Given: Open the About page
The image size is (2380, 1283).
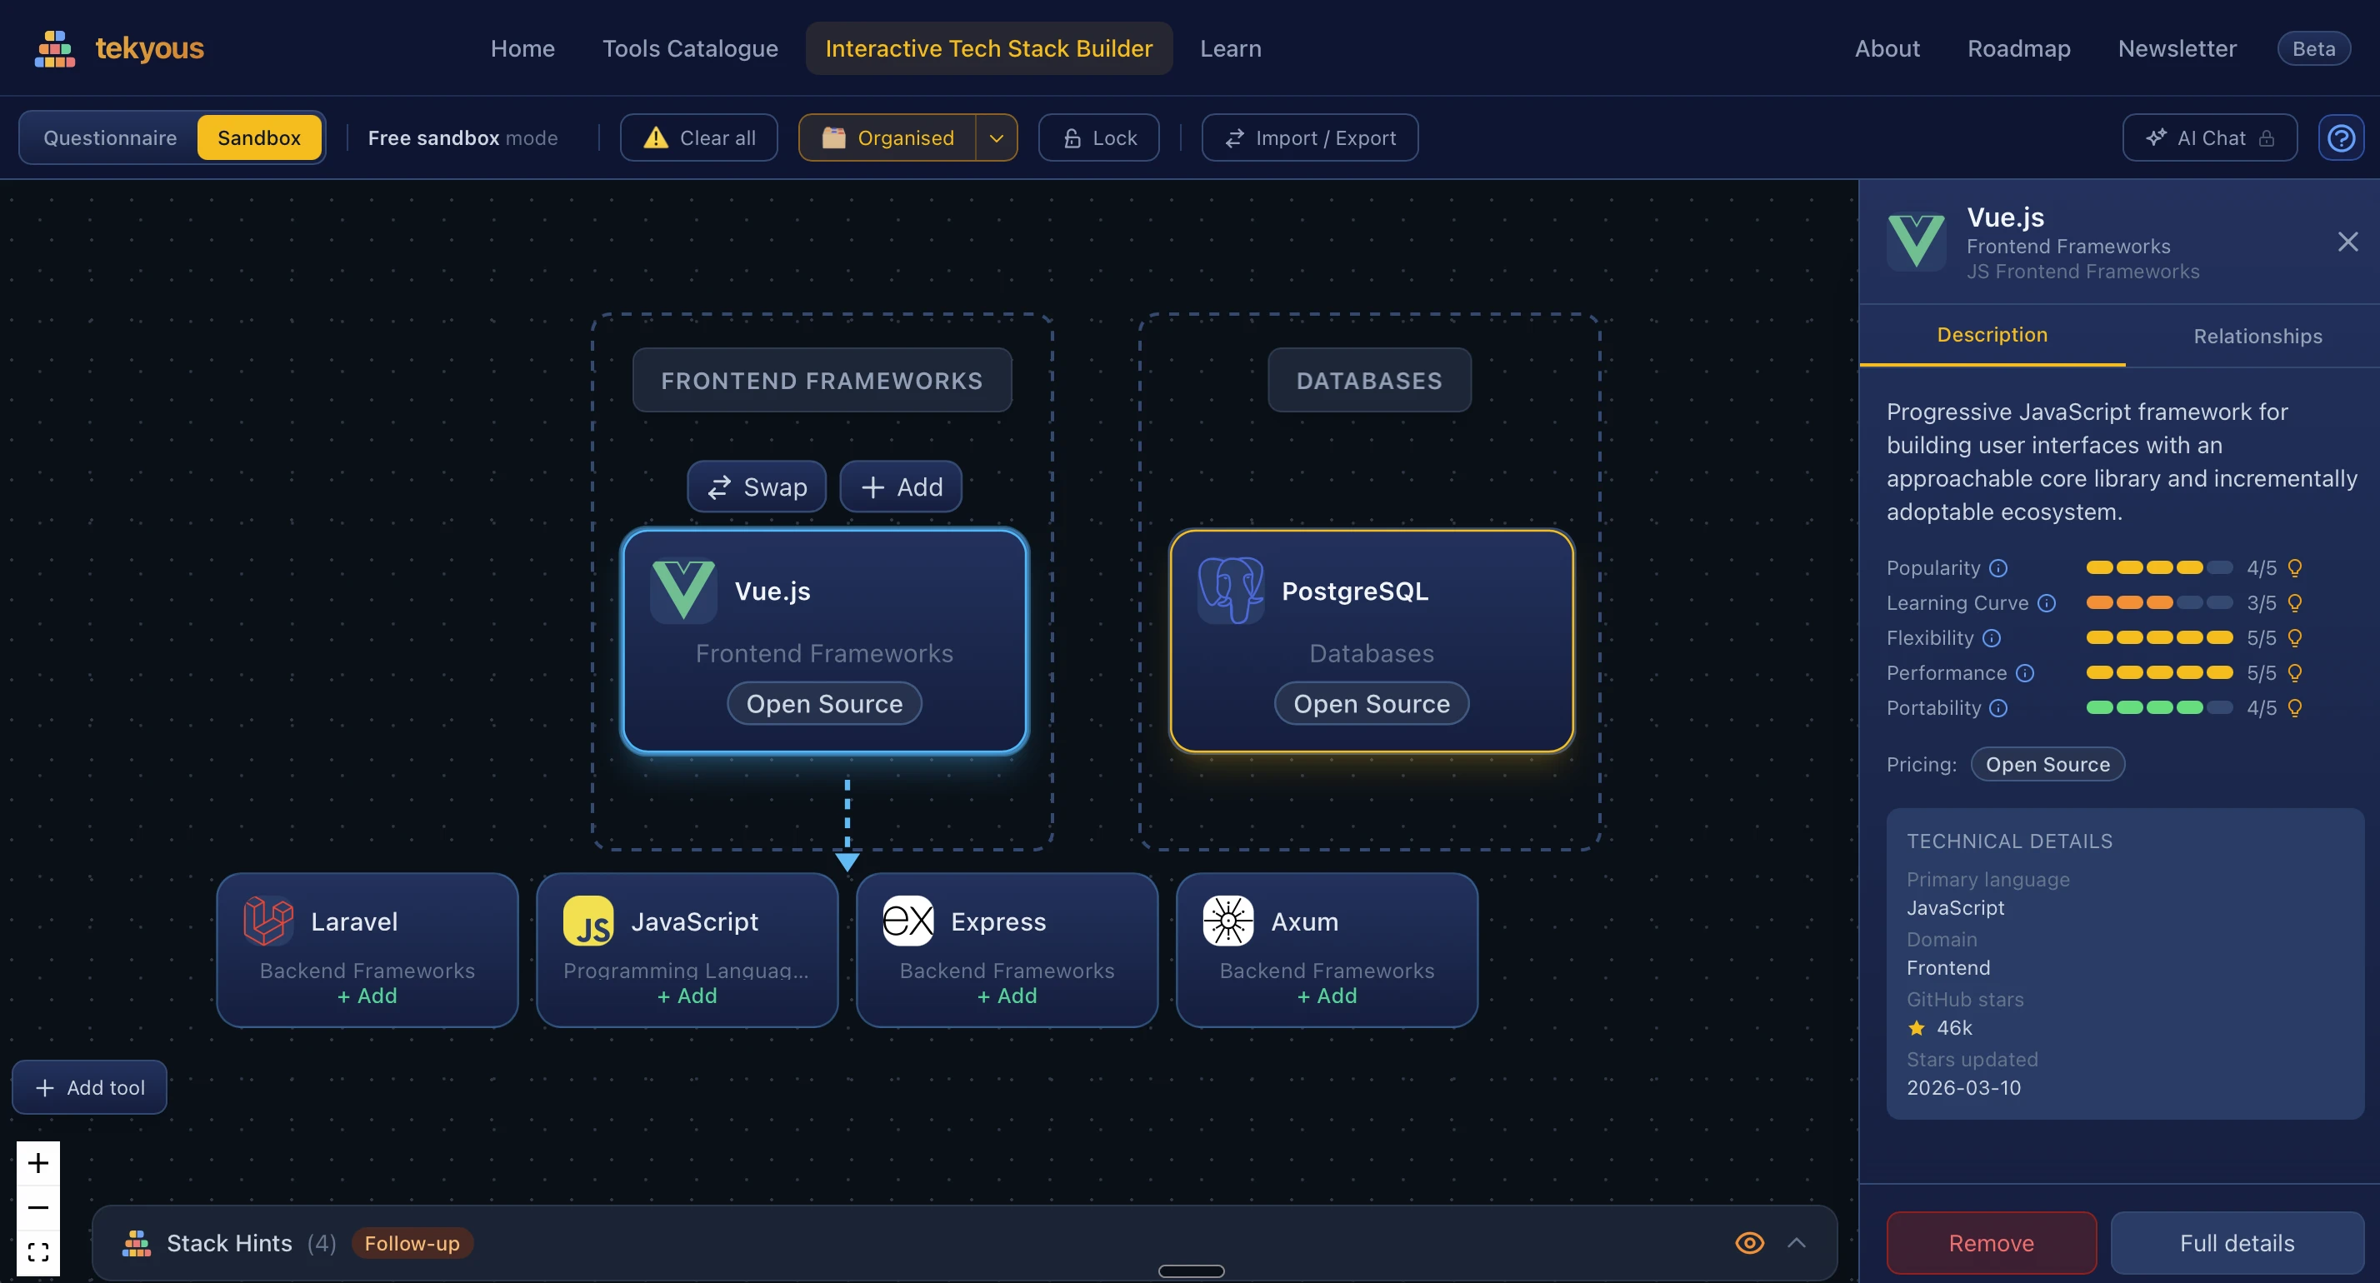Looking at the screenshot, I should (x=1887, y=48).
